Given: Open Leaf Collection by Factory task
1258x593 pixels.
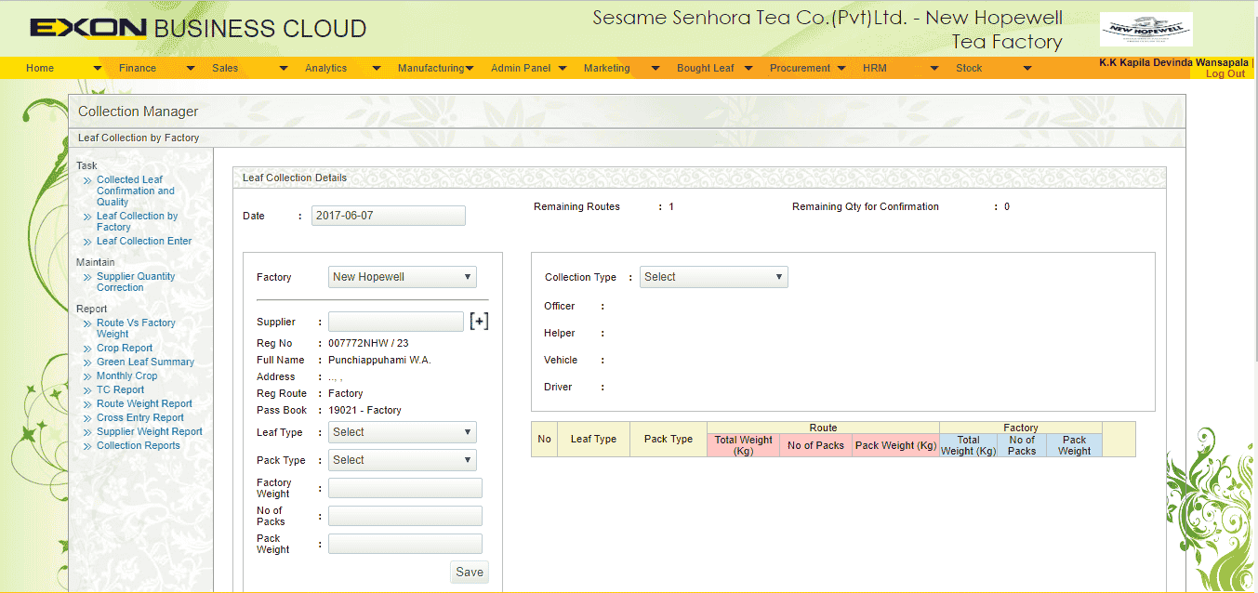Looking at the screenshot, I should click(137, 221).
